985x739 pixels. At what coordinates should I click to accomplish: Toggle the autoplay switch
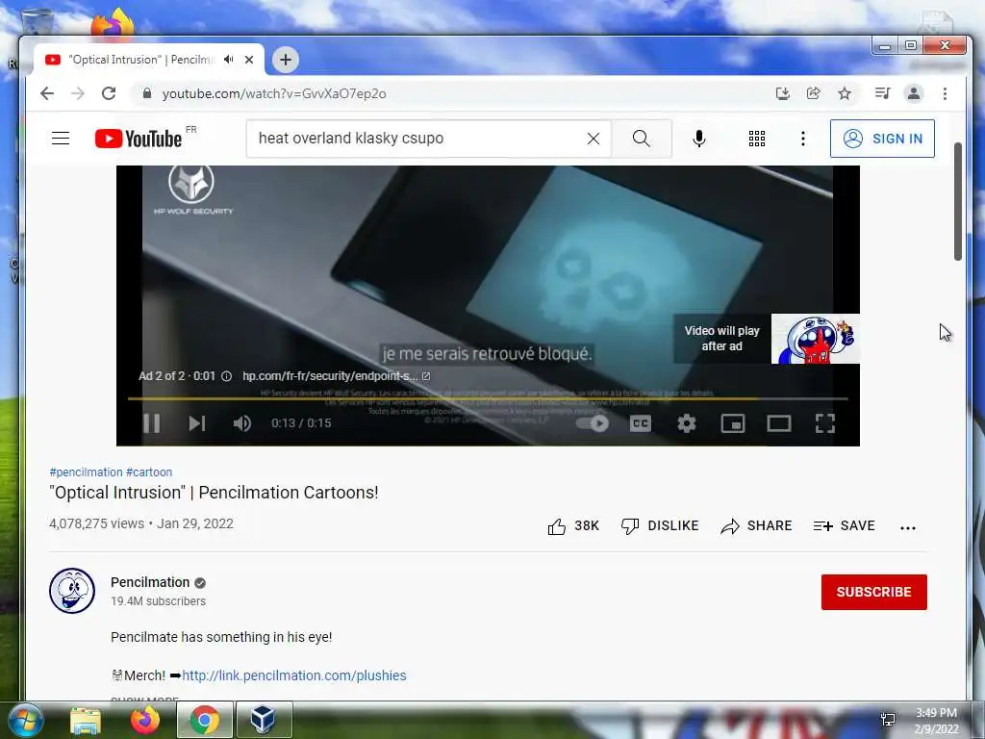point(593,423)
